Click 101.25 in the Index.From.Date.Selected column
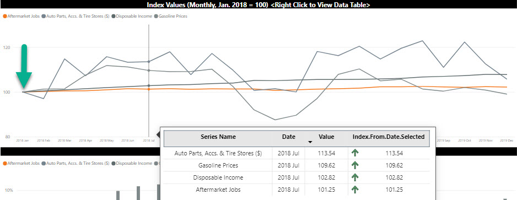Image resolution: width=517 pixels, height=200 pixels. (x=394, y=190)
